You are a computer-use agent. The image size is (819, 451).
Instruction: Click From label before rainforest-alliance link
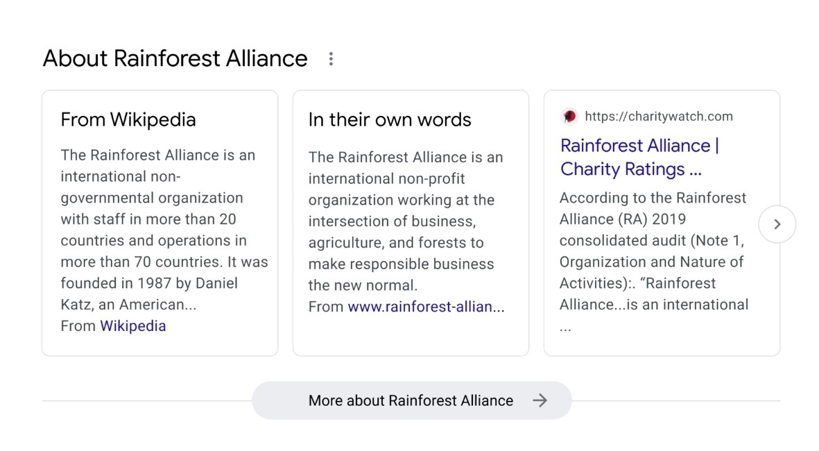coord(326,307)
